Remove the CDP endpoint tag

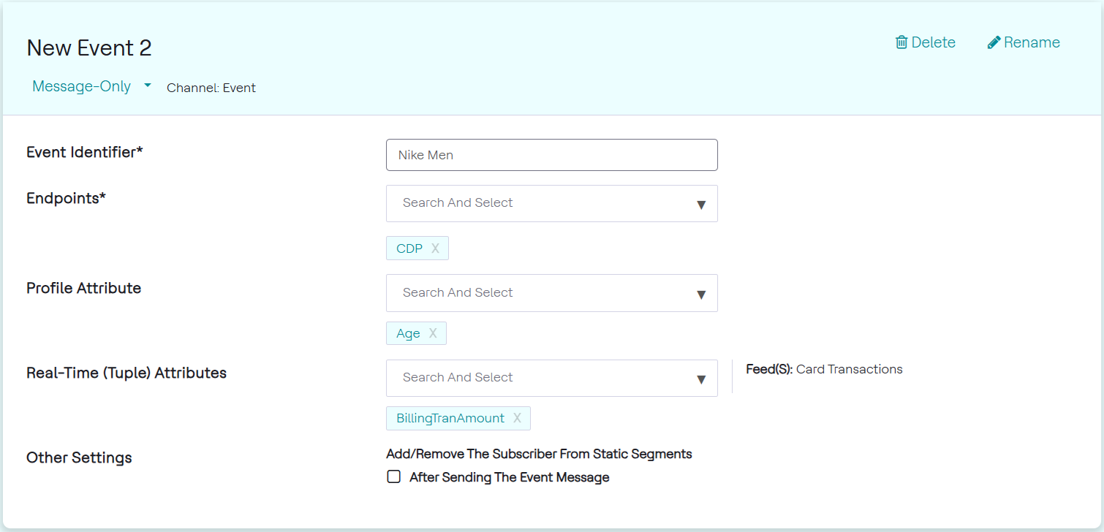coord(435,248)
